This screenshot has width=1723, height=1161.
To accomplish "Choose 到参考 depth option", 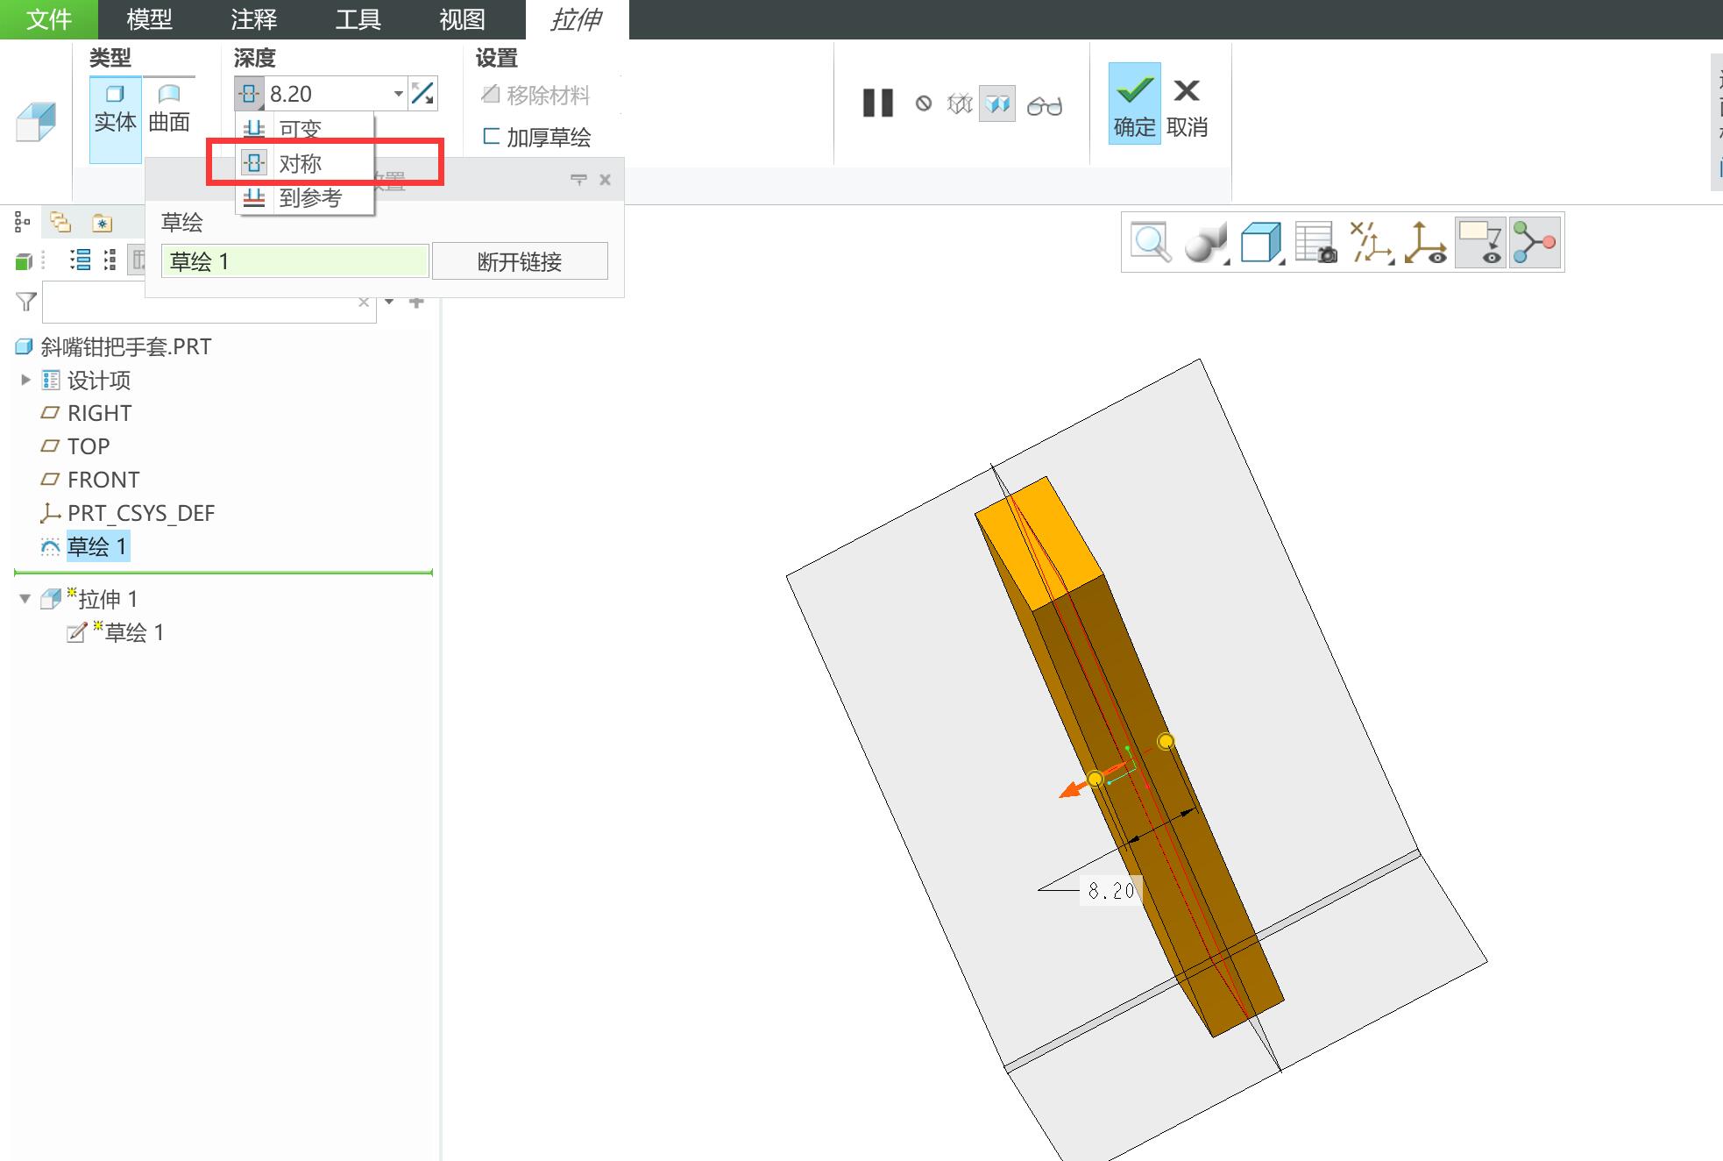I will point(304,198).
